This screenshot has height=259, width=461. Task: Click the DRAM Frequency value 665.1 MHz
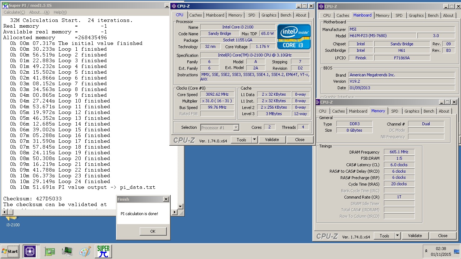click(x=399, y=152)
